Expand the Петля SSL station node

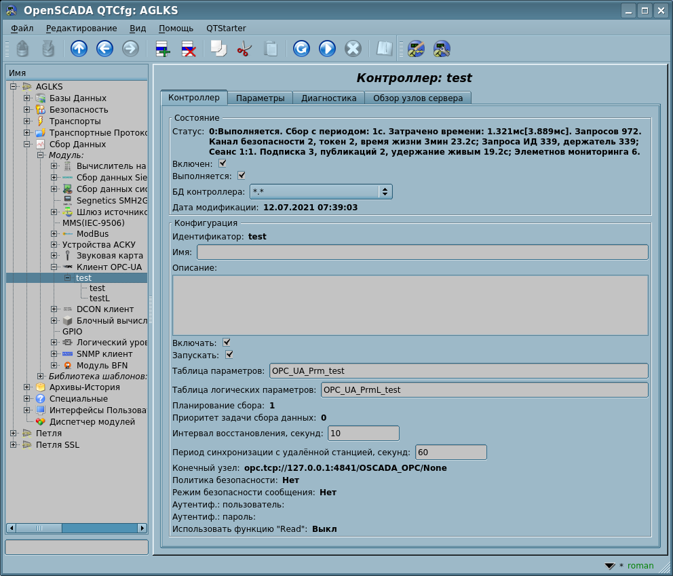click(14, 445)
